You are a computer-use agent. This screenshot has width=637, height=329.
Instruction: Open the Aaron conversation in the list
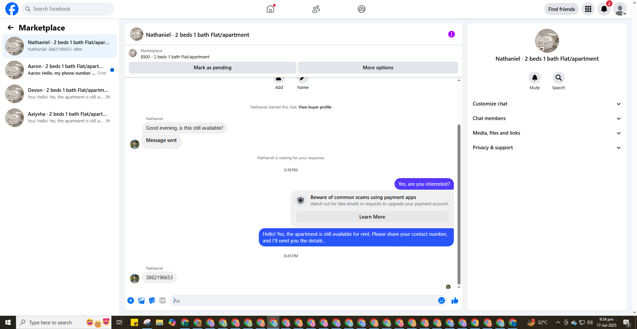pos(60,70)
